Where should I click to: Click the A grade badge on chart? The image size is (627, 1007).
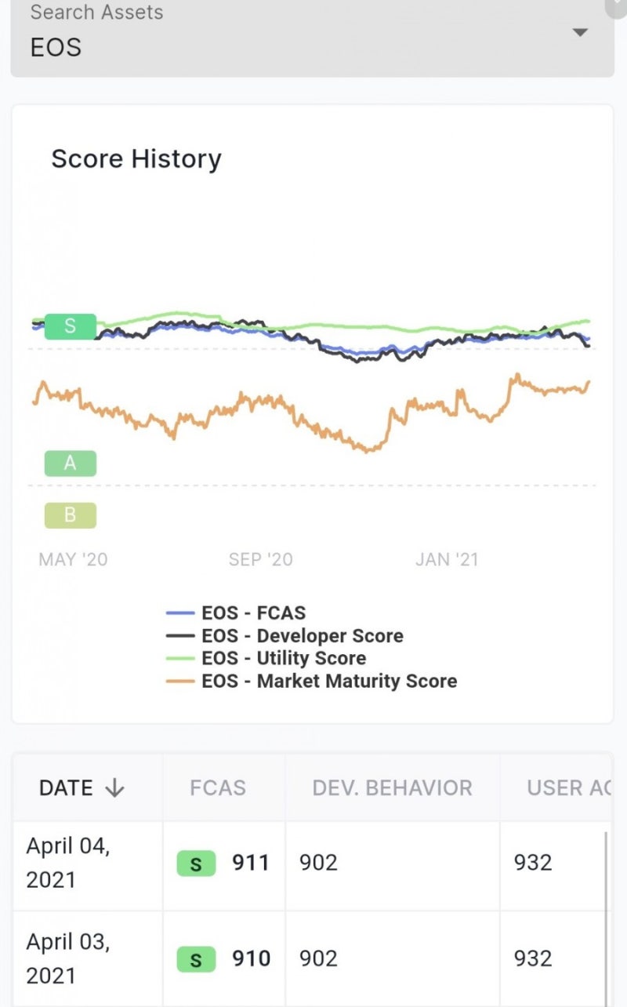pyautogui.click(x=70, y=464)
